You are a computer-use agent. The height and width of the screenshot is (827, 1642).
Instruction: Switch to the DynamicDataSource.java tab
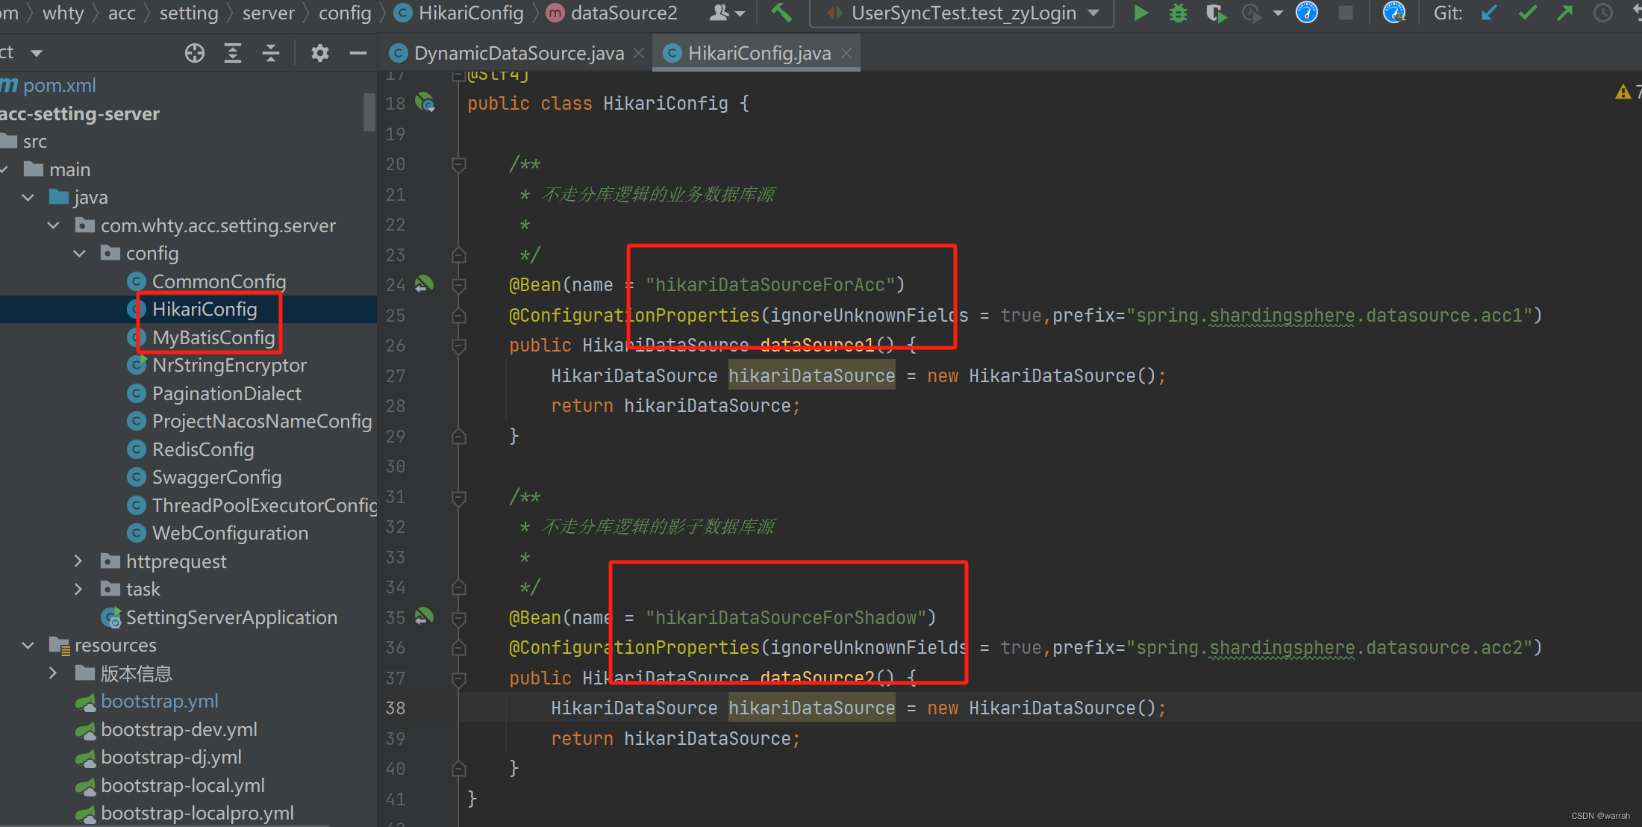pyautogui.click(x=518, y=53)
